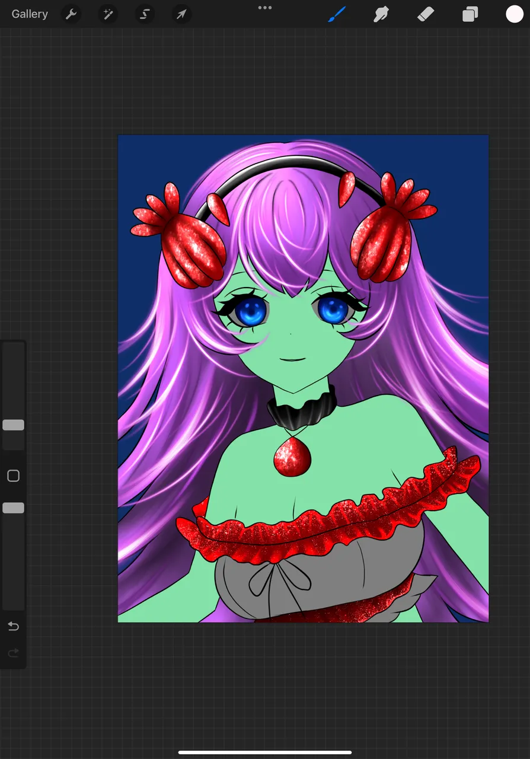Tap the character's left blue eye
The image size is (530, 759).
(251, 310)
